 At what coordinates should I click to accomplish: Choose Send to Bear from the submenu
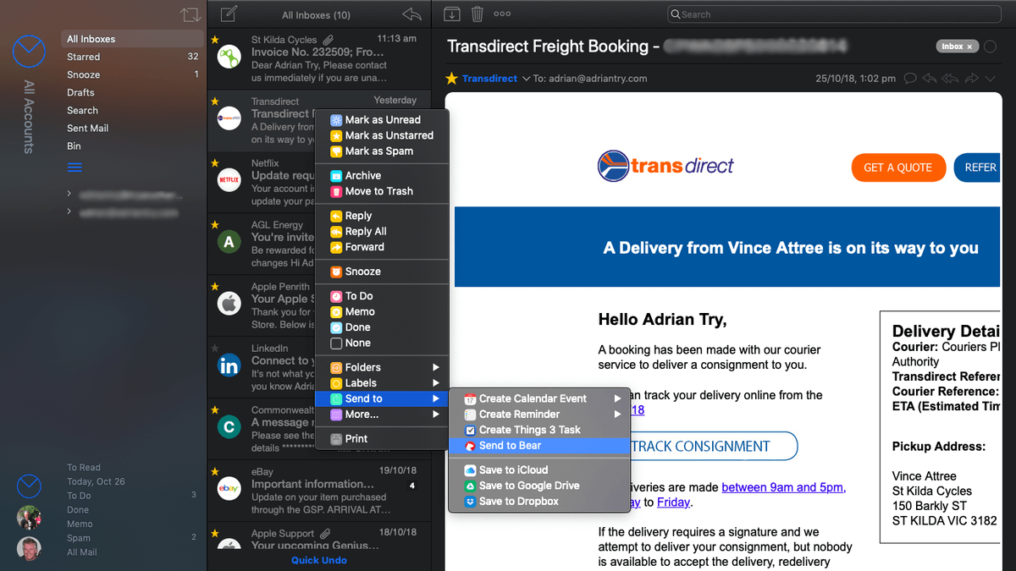pos(510,446)
